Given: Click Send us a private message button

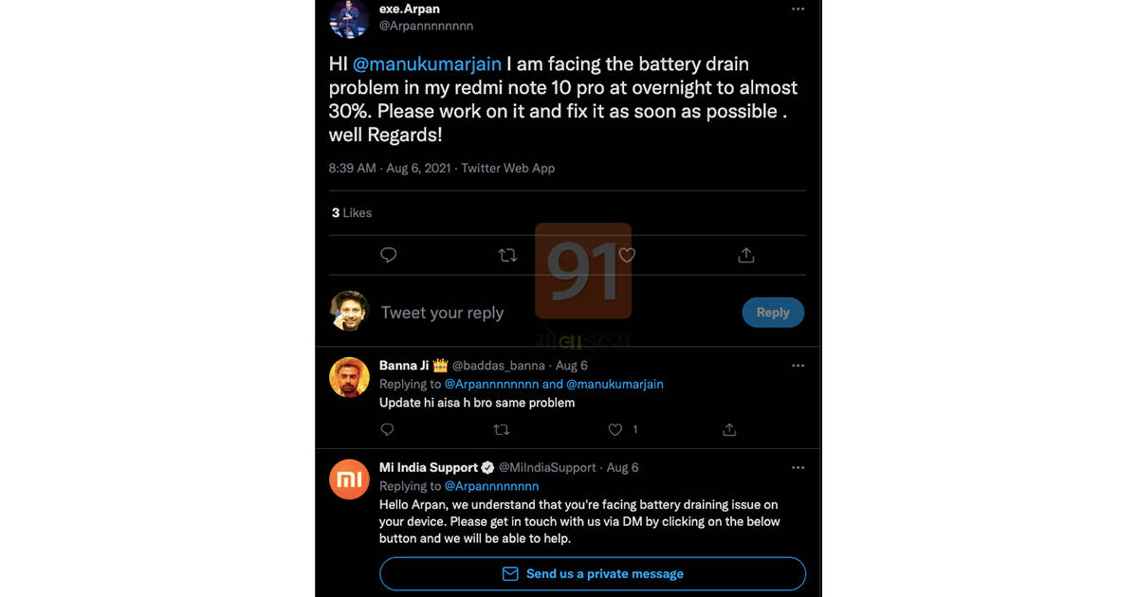Looking at the screenshot, I should (x=593, y=574).
